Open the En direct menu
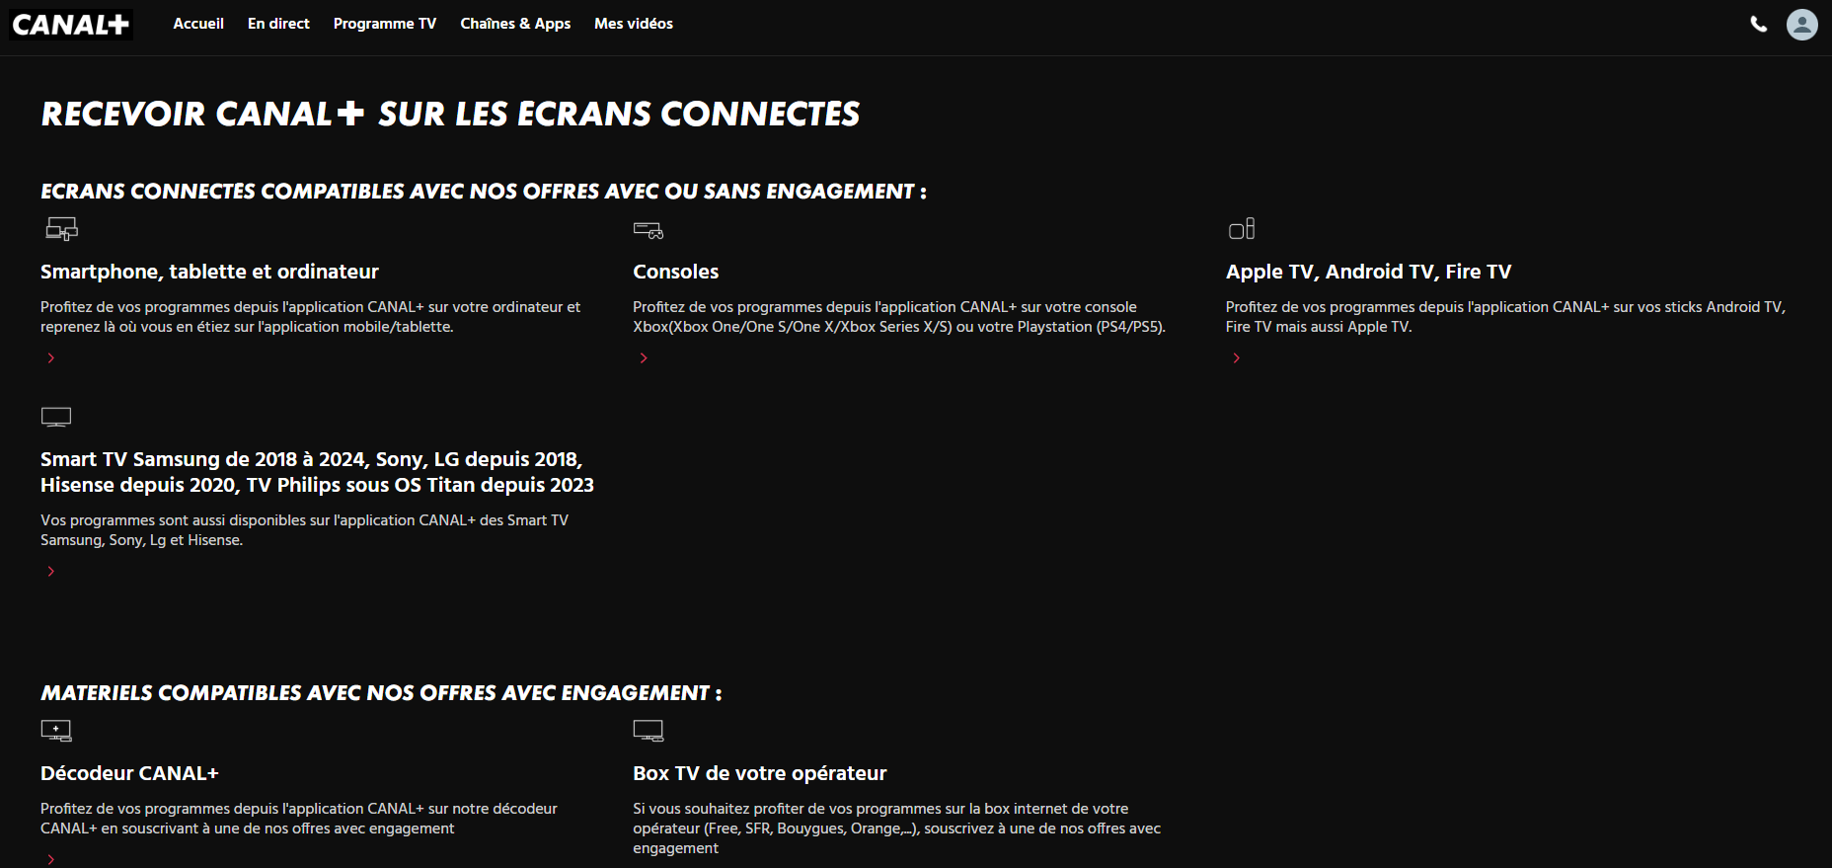Screen dimensions: 1832x868 pos(278,24)
